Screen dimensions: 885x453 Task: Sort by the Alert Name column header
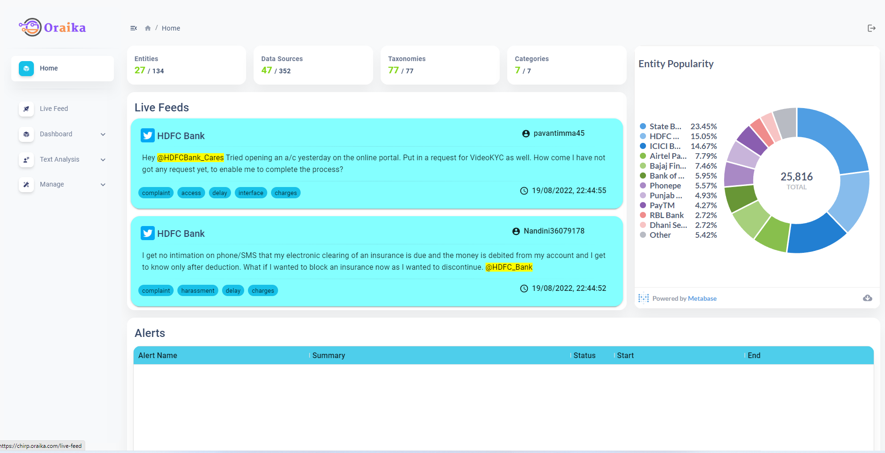pos(158,356)
